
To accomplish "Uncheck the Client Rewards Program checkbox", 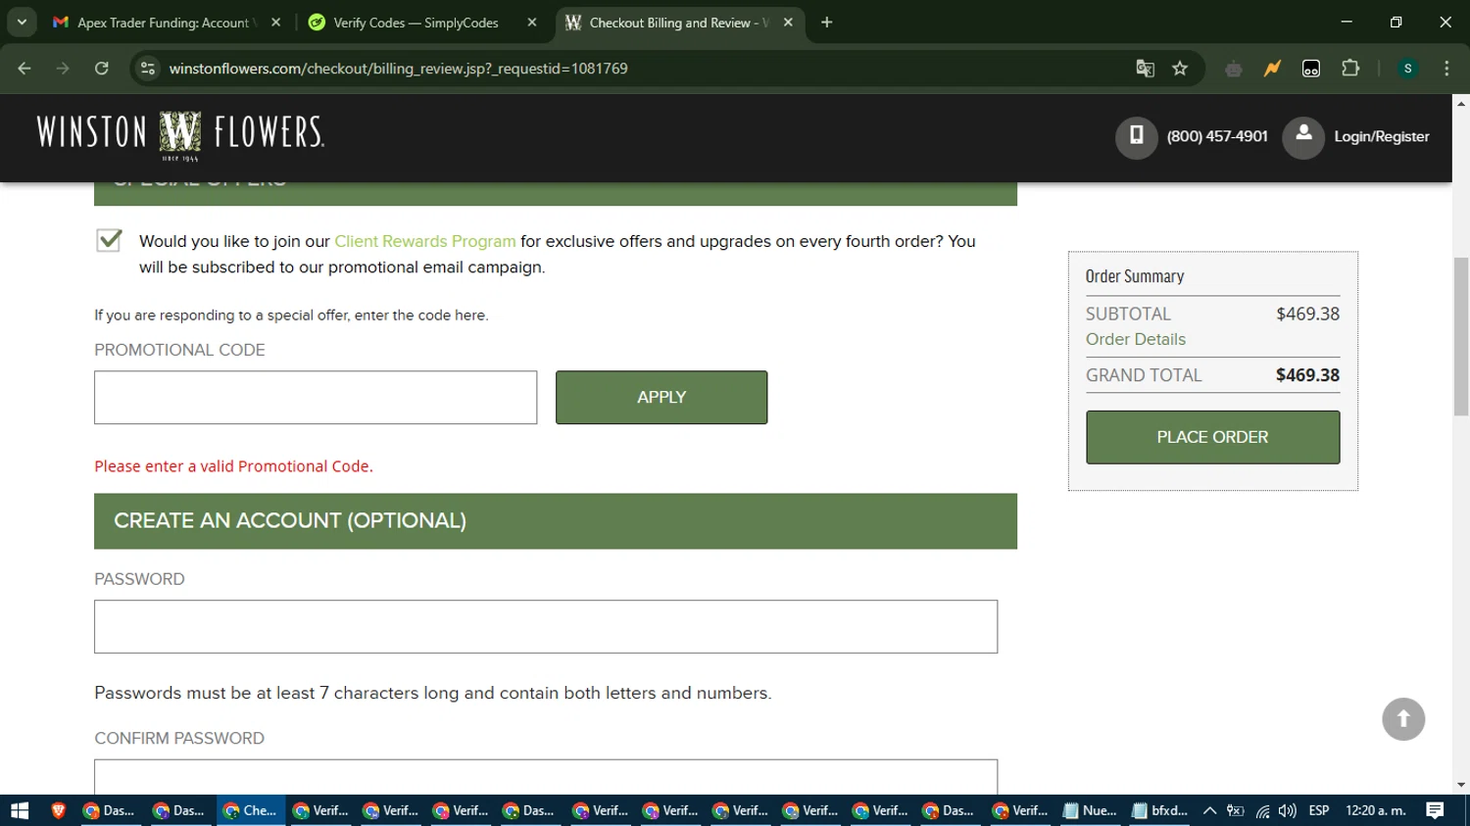I will pos(109,240).
